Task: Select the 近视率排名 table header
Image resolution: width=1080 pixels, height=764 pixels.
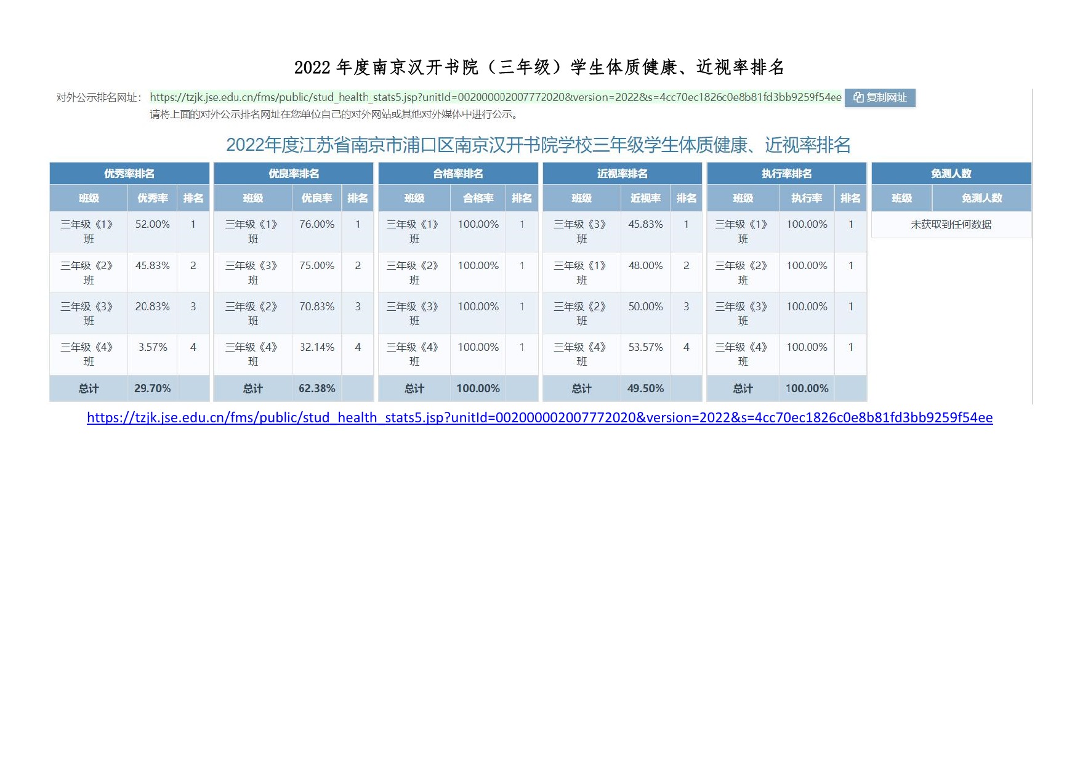Action: click(622, 174)
